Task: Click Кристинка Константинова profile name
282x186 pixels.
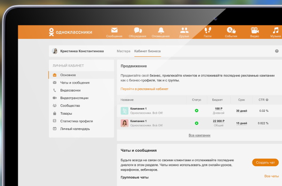Action: tap(82, 51)
